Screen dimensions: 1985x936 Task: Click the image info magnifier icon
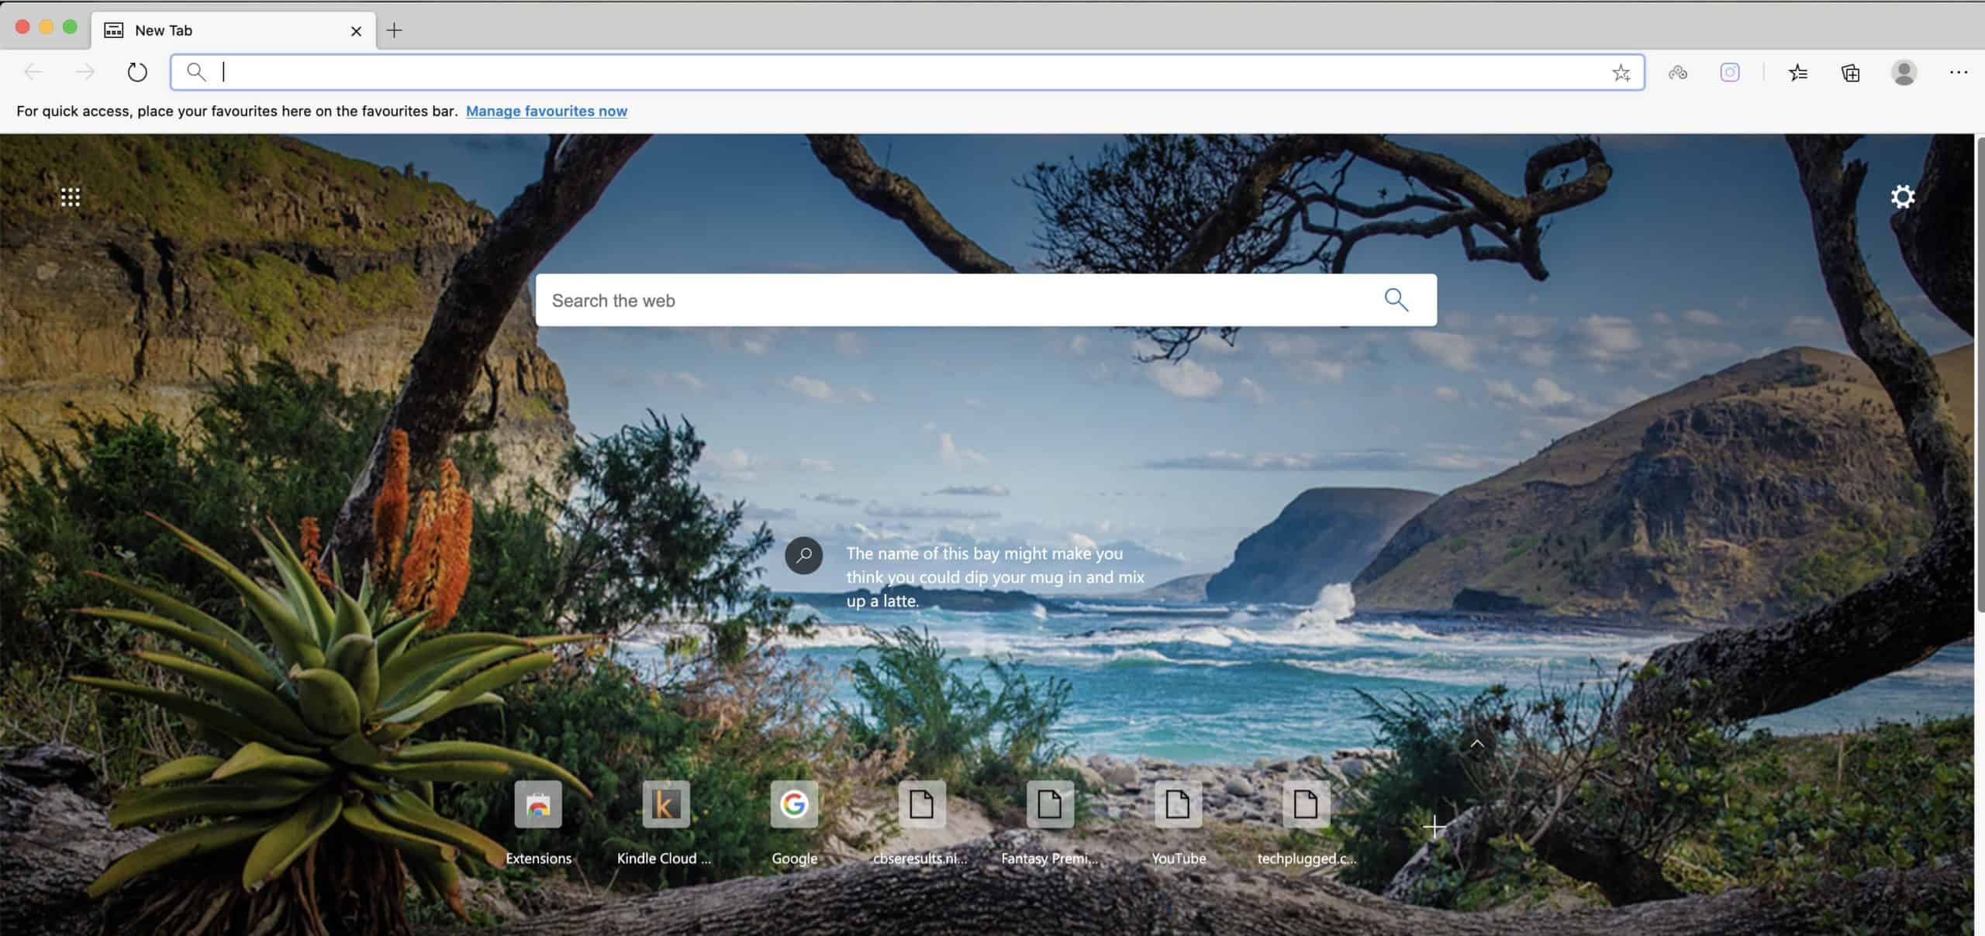(803, 556)
